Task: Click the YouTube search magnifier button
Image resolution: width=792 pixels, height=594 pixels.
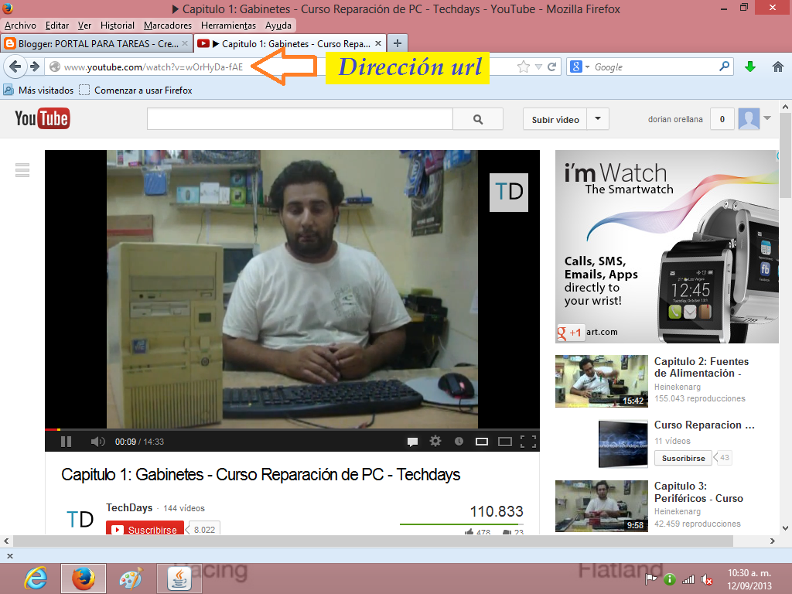Action: (x=478, y=119)
